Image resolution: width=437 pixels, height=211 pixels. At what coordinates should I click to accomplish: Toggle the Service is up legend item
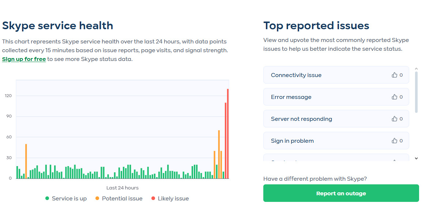click(x=66, y=199)
